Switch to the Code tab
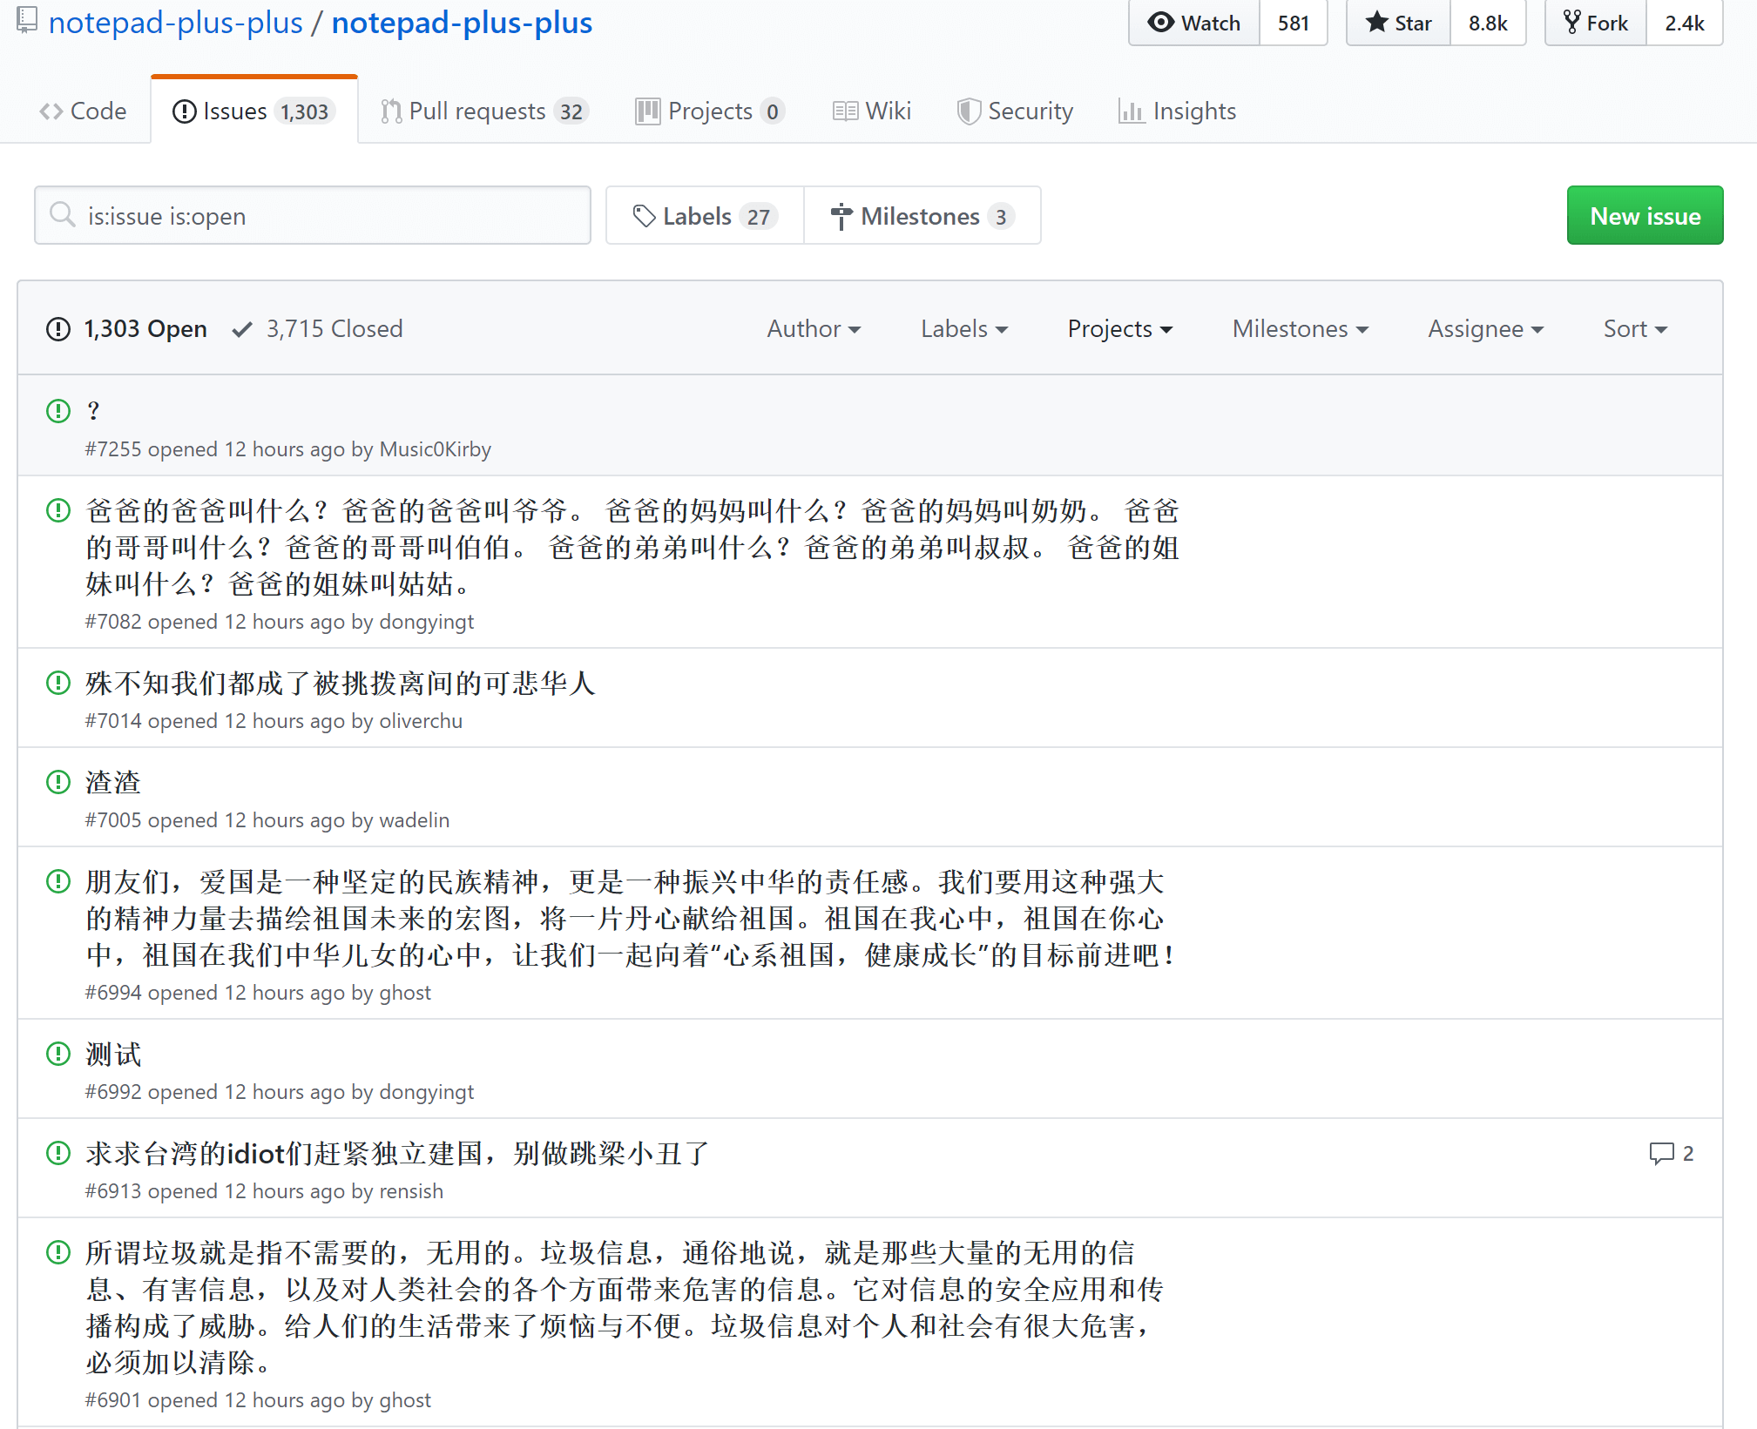This screenshot has height=1429, width=1757. click(x=83, y=111)
